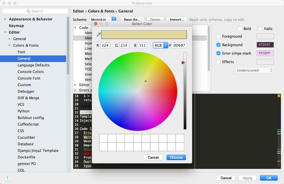
Task: Open the Underscored effects dropdown
Action: point(255,70)
